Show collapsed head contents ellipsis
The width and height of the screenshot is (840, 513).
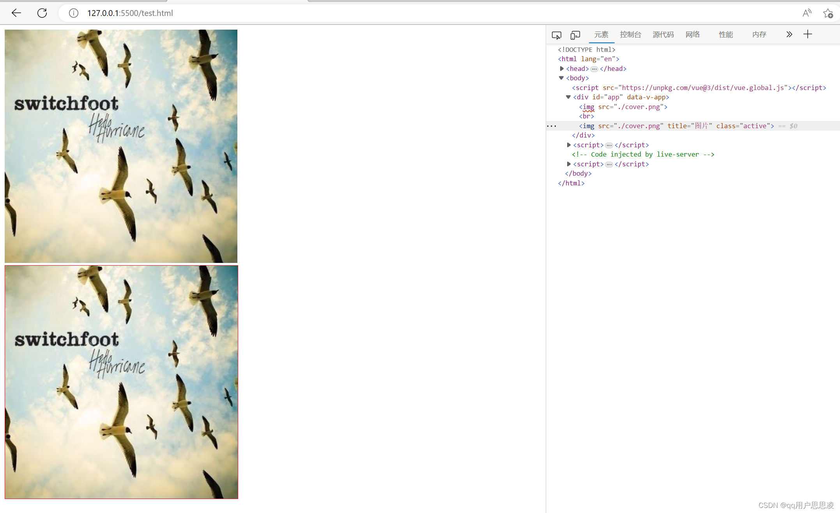pyautogui.click(x=594, y=69)
